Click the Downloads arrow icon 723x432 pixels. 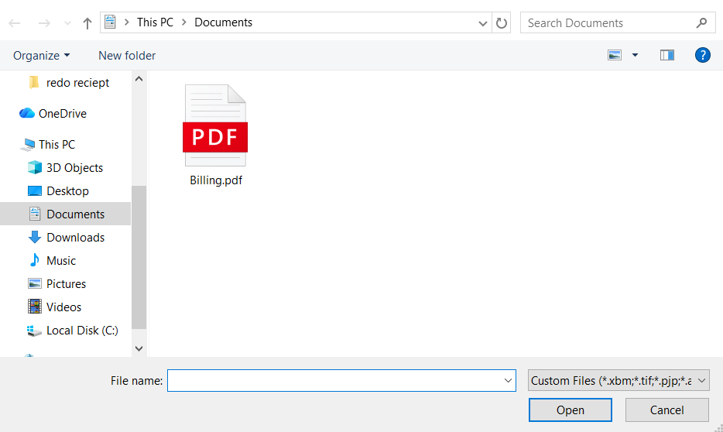tap(35, 237)
